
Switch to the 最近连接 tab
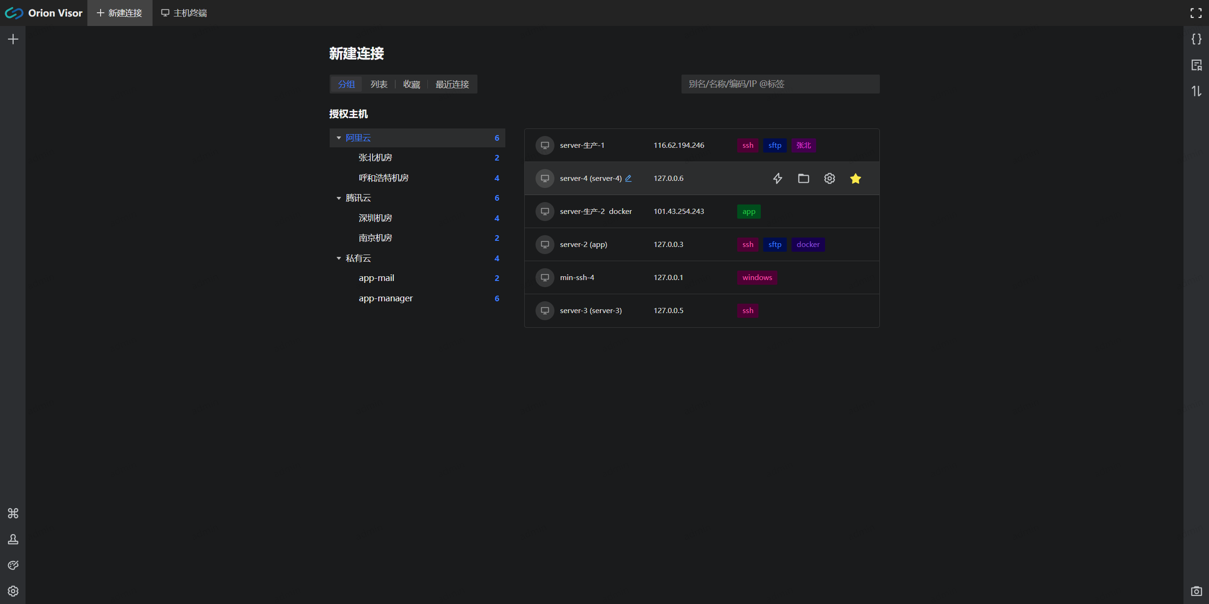point(452,85)
